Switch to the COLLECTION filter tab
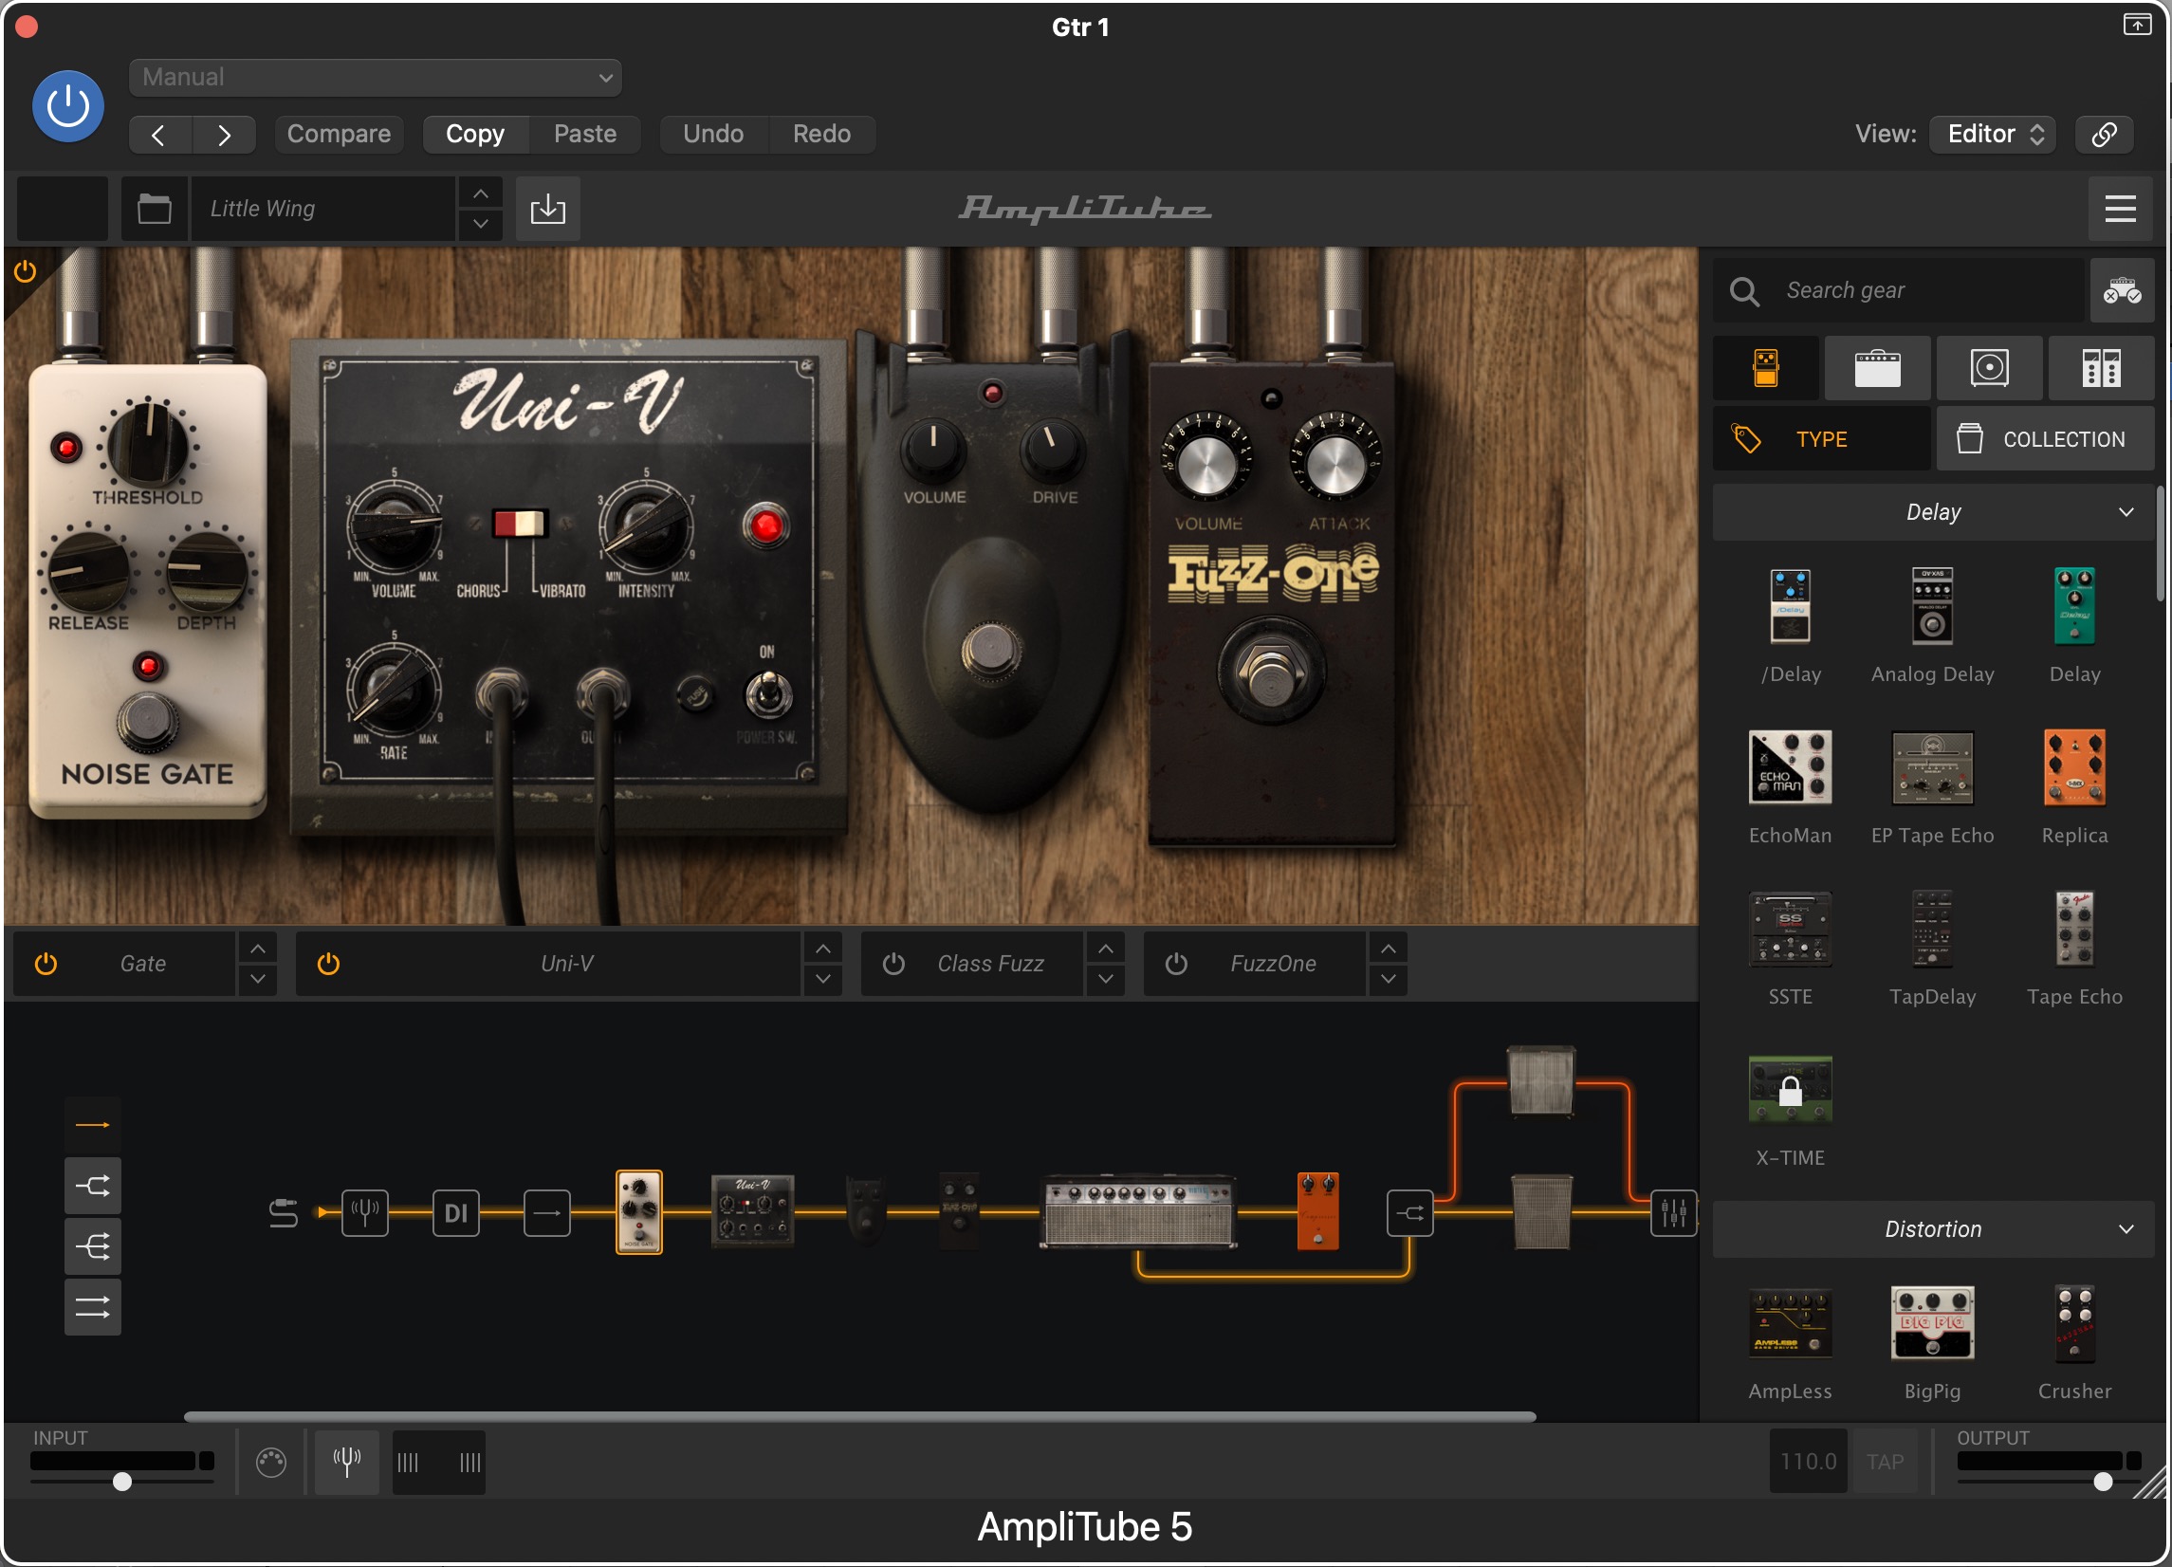This screenshot has width=2172, height=1567. [2046, 438]
